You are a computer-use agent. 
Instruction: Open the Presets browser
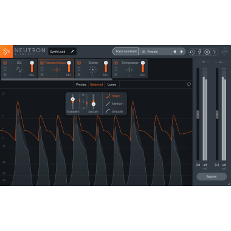coord(153,52)
